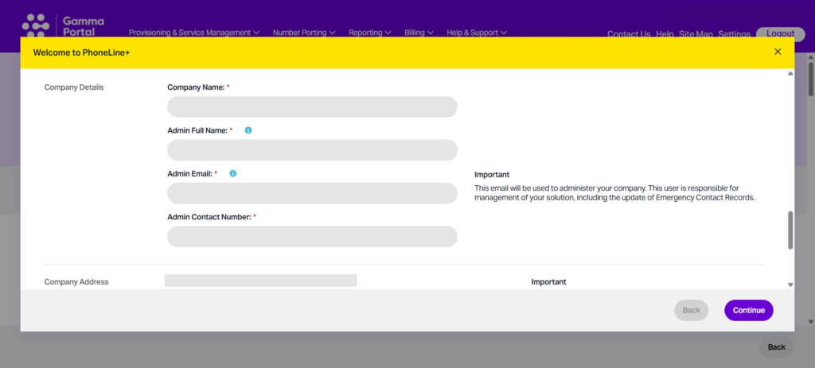
Task: Click the info icon beside Admin Email
Action: (233, 173)
